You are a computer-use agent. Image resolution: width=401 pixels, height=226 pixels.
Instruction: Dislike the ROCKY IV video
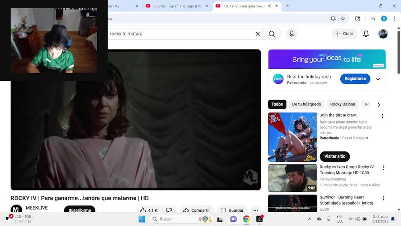169,210
